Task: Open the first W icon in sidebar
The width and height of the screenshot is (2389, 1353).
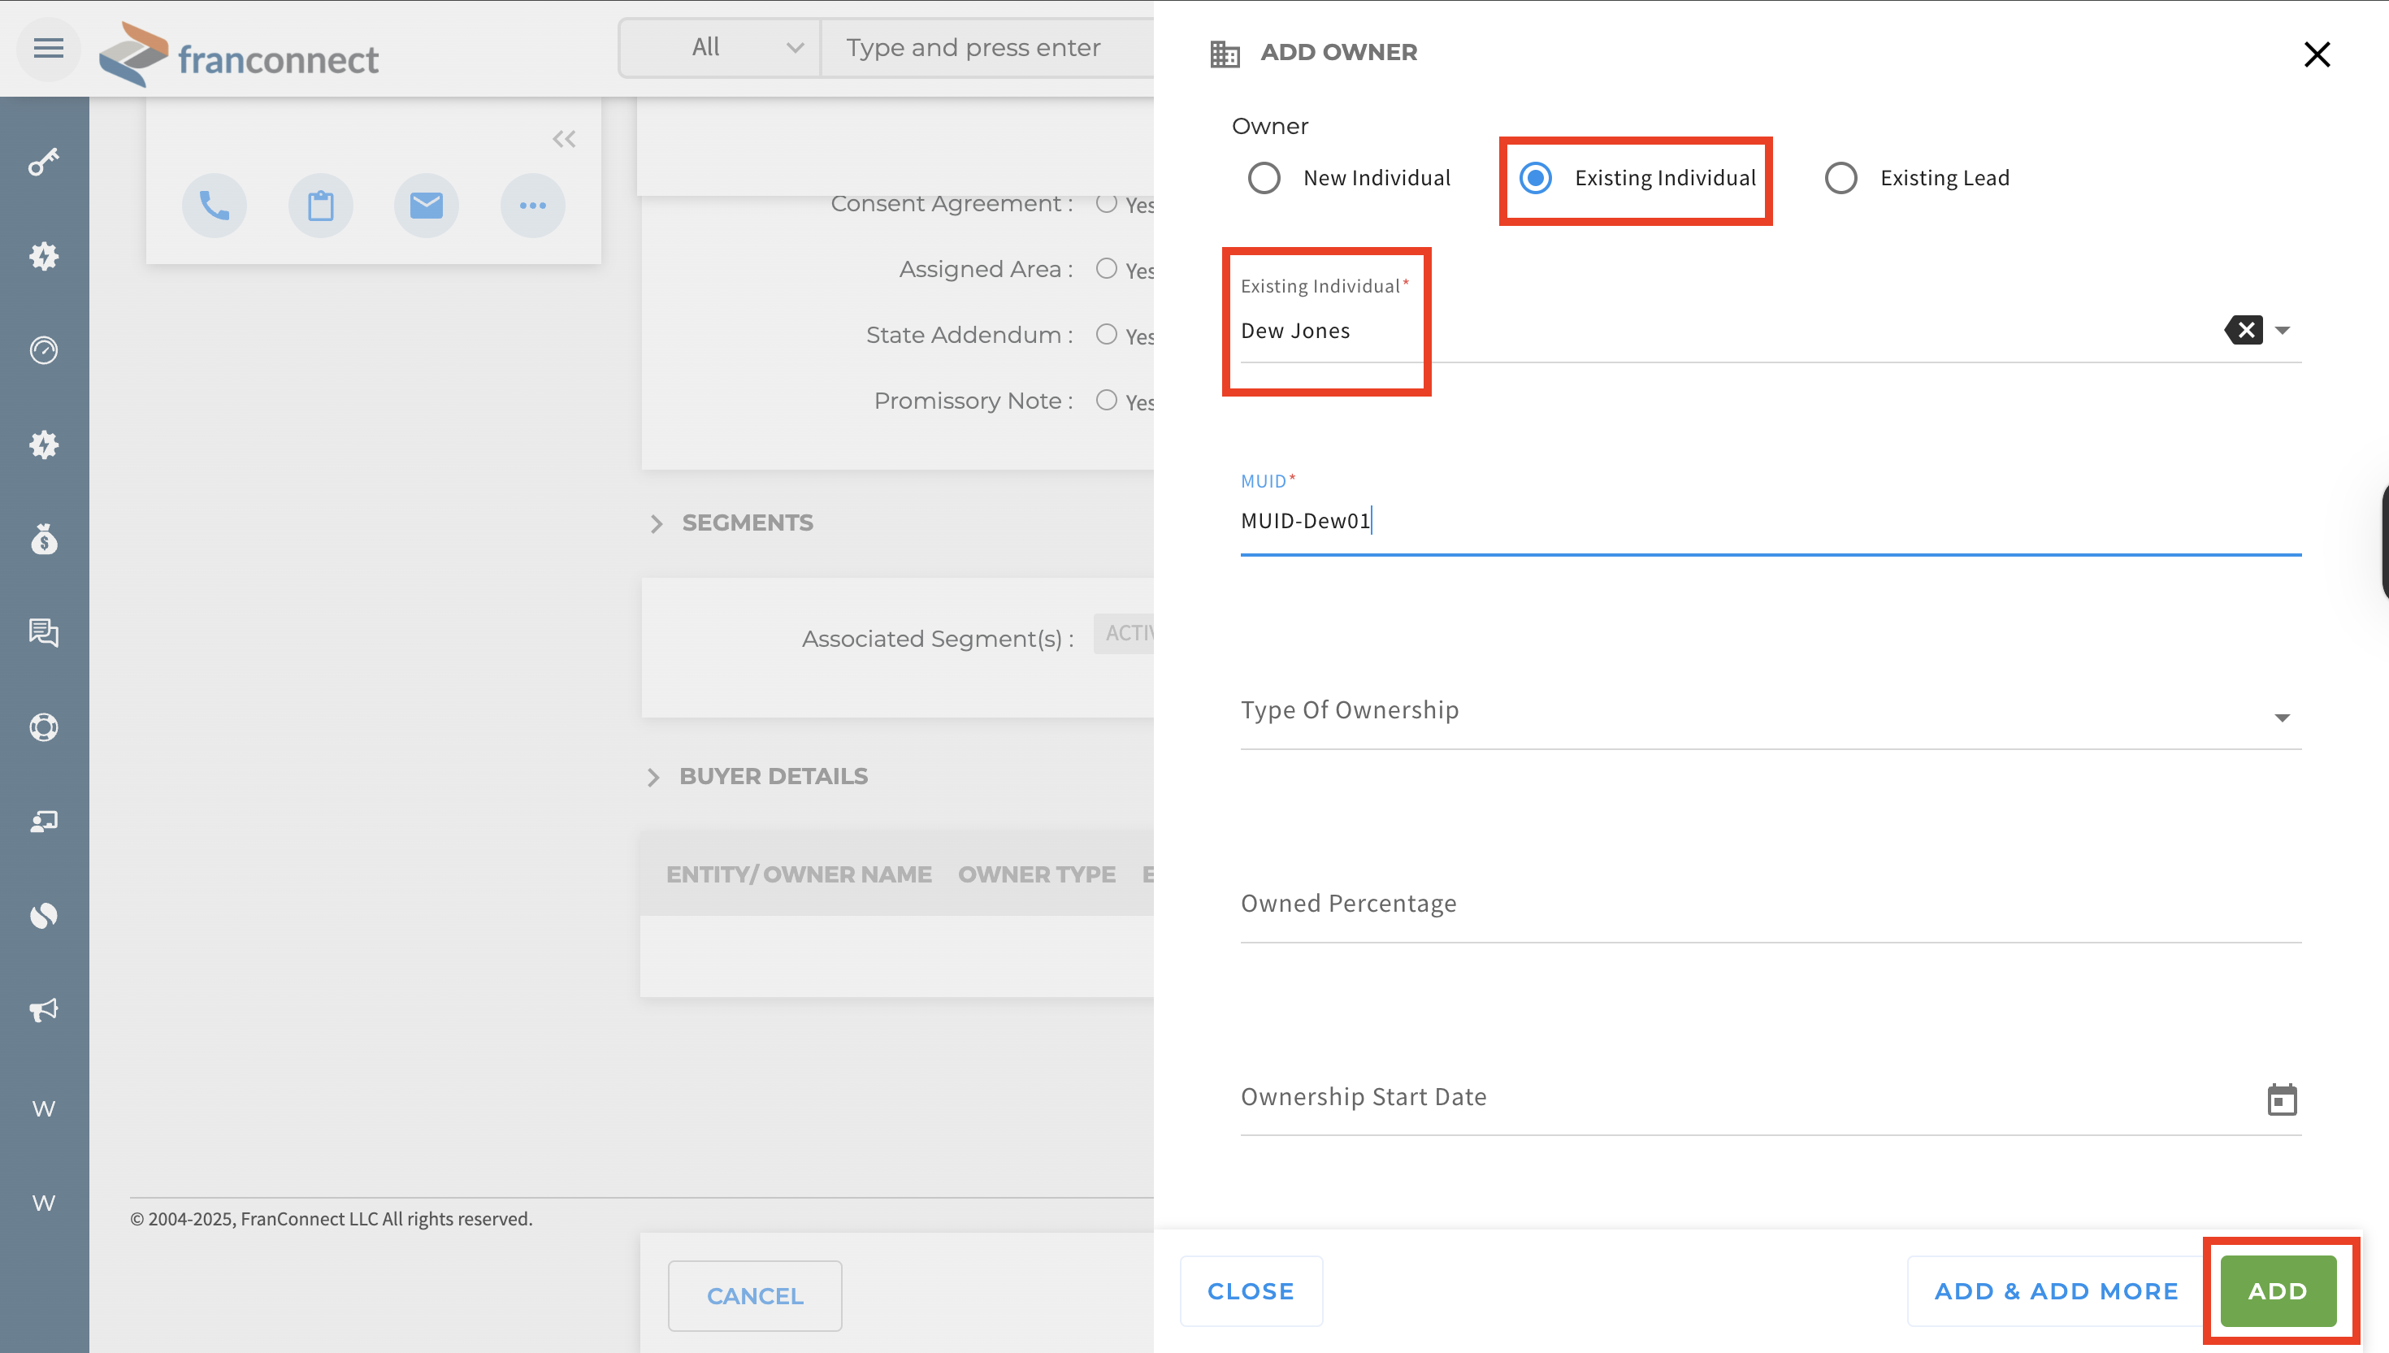Action: tap(44, 1108)
